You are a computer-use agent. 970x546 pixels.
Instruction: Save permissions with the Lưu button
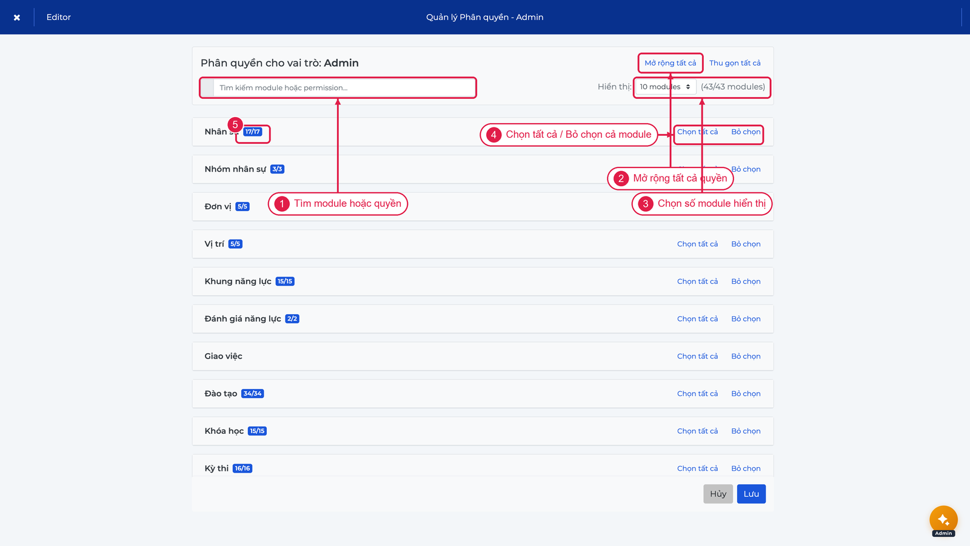click(x=751, y=494)
